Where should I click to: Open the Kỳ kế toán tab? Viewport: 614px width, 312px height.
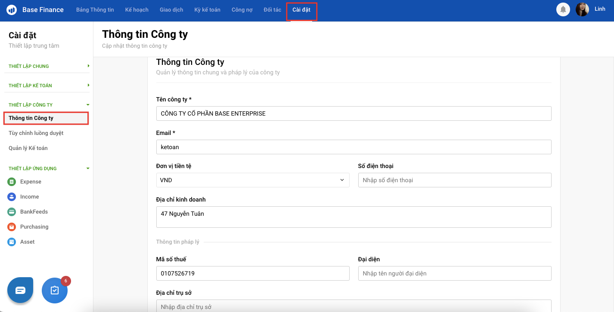[208, 10]
